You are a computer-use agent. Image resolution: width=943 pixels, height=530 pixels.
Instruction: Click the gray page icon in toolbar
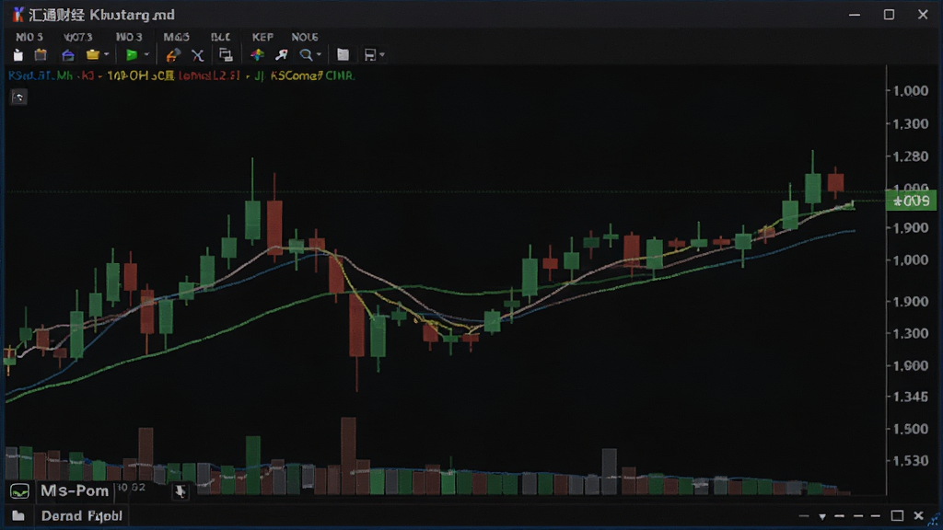(x=343, y=54)
